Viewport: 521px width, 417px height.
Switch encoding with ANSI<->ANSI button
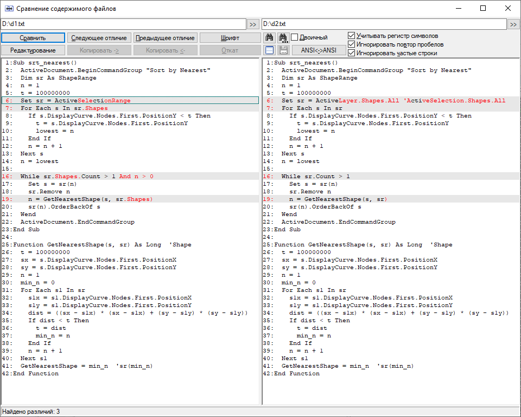point(319,50)
